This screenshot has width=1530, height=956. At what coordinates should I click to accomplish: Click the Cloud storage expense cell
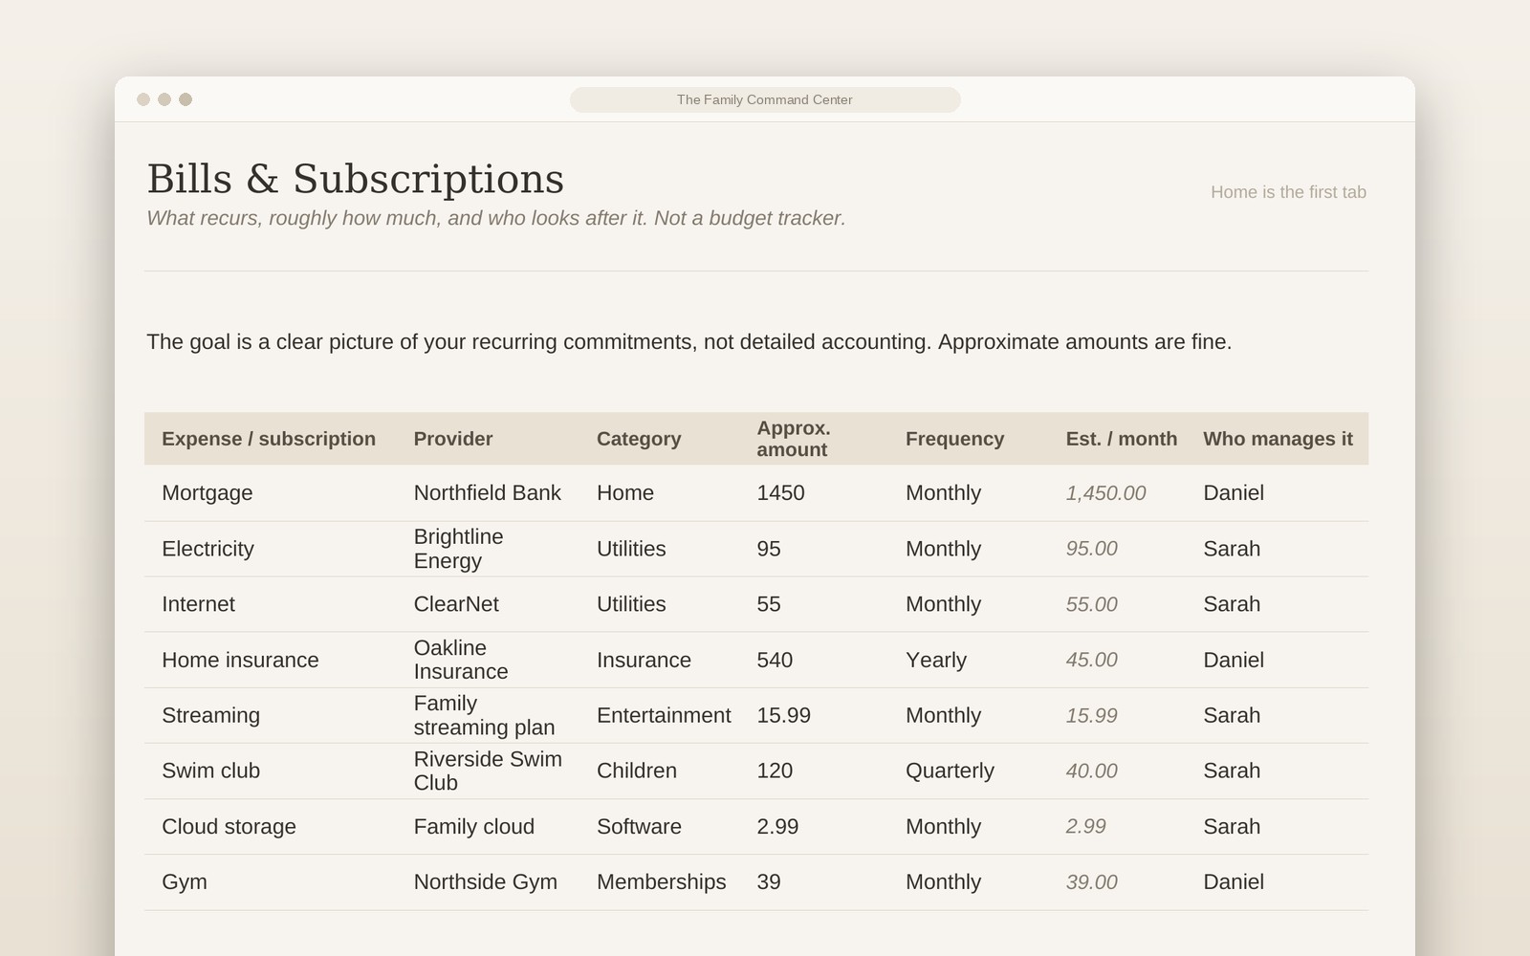[x=229, y=826]
